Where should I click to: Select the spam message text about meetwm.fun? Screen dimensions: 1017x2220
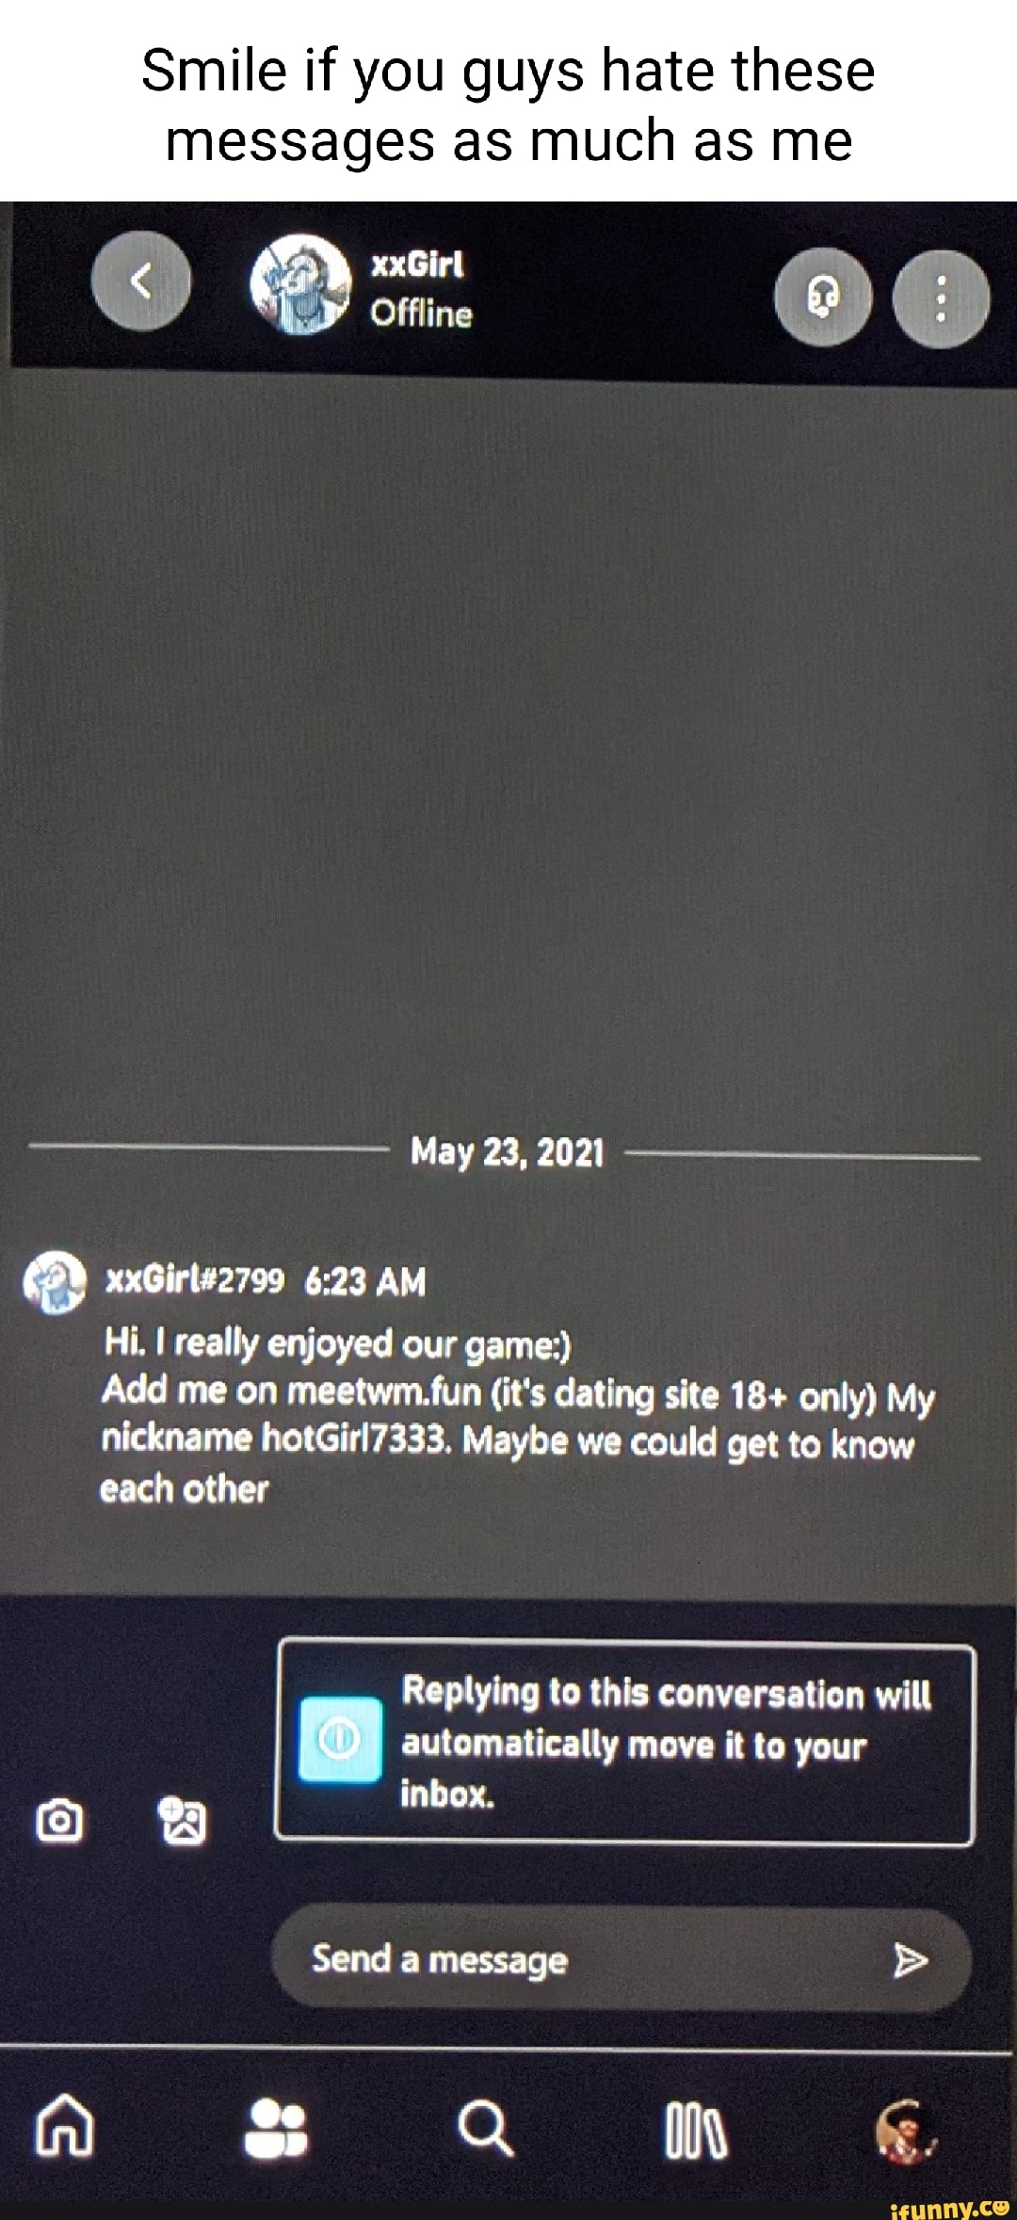(517, 1417)
